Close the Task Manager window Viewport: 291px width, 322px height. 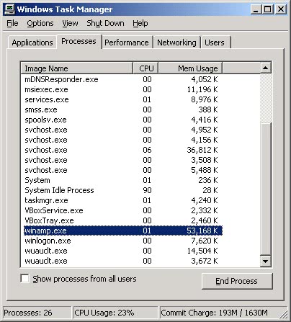pos(280,9)
